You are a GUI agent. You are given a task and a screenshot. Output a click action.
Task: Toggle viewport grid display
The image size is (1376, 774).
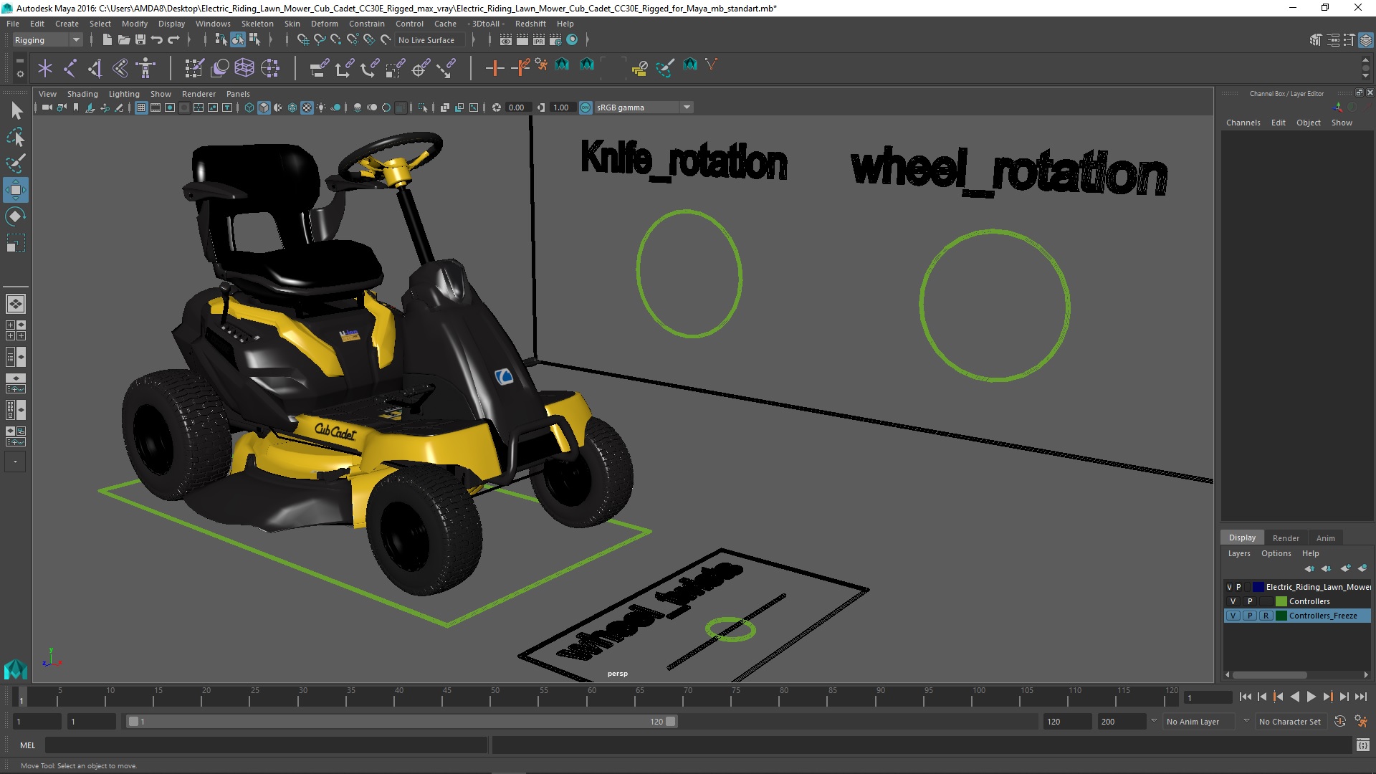pos(141,107)
